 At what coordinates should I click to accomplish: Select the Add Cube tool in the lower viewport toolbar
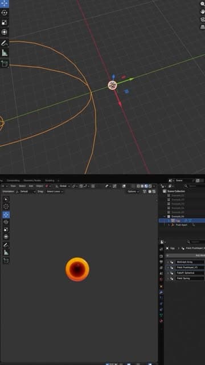tap(6, 261)
